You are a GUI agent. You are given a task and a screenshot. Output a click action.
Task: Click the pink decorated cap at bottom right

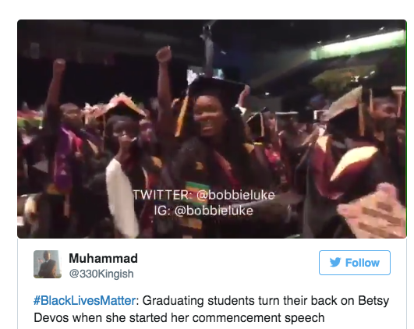[x=373, y=211]
